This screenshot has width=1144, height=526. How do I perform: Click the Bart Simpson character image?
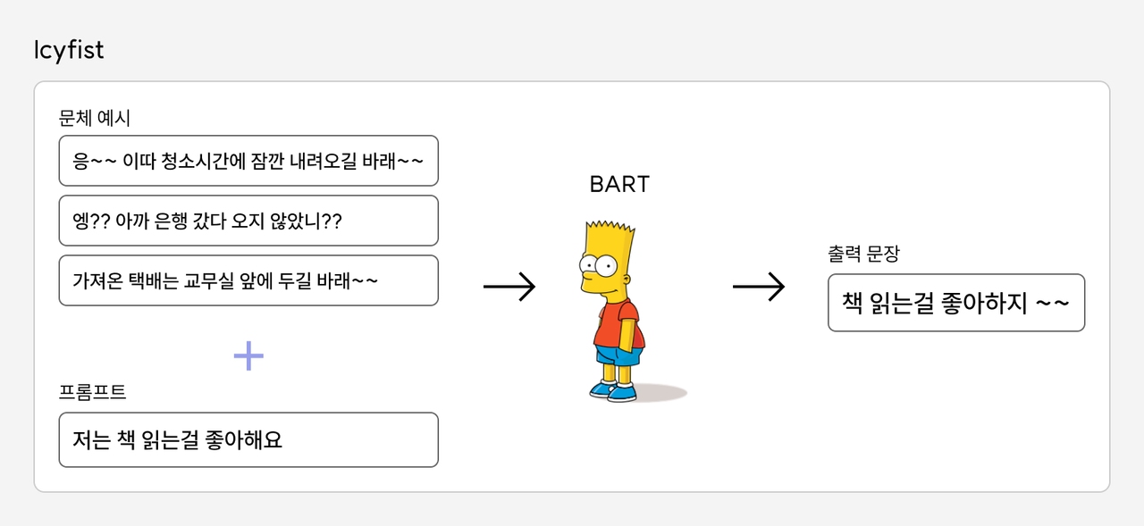(615, 308)
